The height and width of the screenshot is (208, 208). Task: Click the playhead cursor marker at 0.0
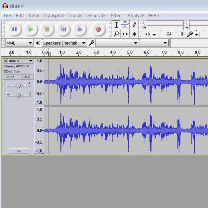(49, 54)
